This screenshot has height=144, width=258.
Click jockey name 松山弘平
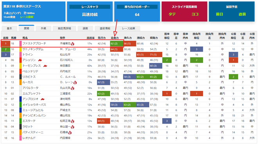(65, 54)
